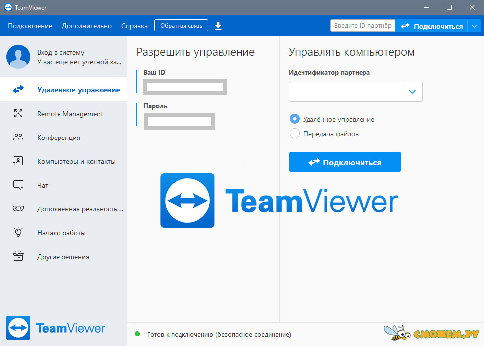Select the Удалённое управление radio button
The height and width of the screenshot is (346, 484).
point(294,119)
